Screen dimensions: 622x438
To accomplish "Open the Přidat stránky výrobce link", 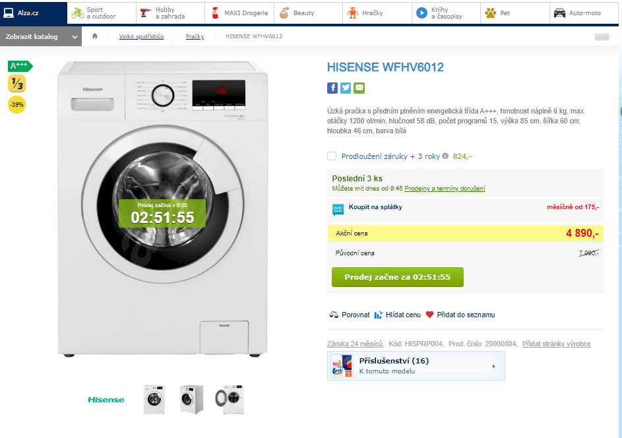I will pyautogui.click(x=556, y=344).
